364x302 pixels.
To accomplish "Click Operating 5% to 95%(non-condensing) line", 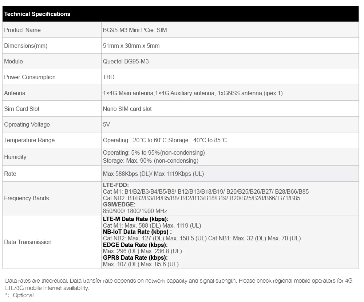I will click(154, 152).
